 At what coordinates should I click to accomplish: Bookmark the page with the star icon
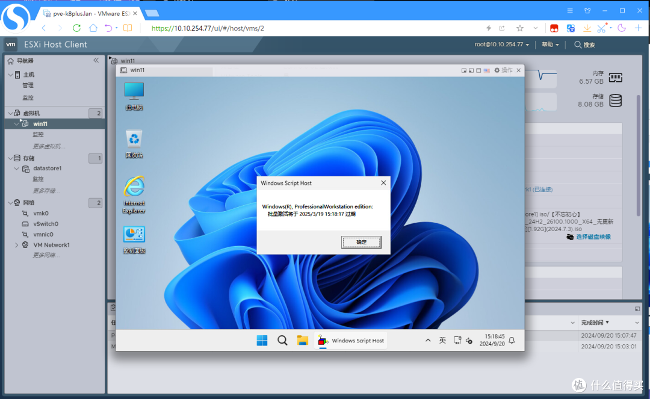[520, 28]
